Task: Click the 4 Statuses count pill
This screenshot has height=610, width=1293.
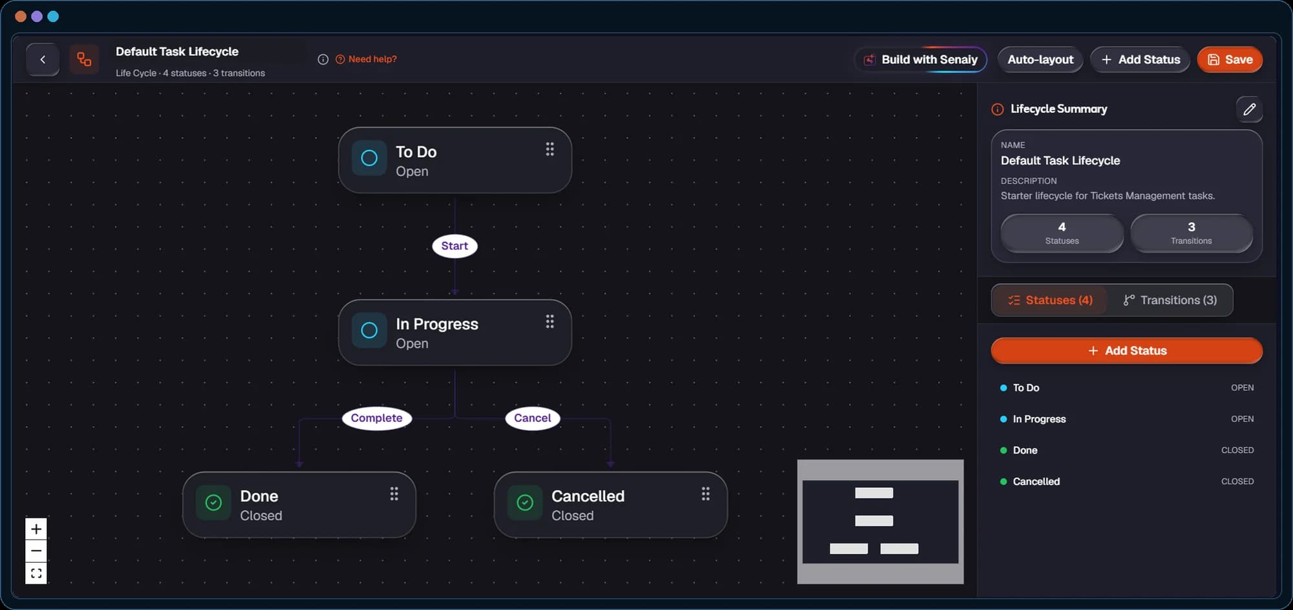Action: click(x=1062, y=233)
